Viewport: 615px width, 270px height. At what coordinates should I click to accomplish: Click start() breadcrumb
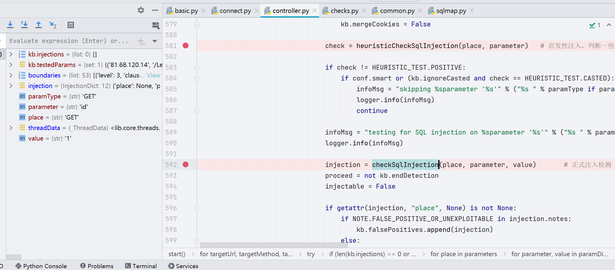(x=177, y=254)
